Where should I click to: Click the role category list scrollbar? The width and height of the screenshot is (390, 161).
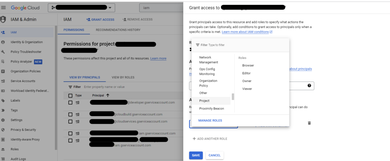click(233, 97)
